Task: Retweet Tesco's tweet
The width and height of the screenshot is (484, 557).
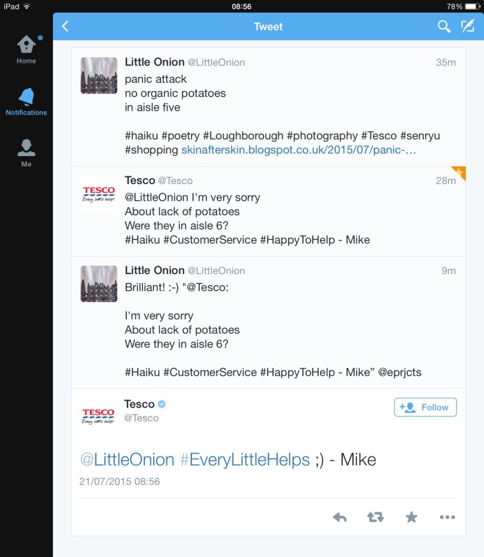Action: point(376,517)
